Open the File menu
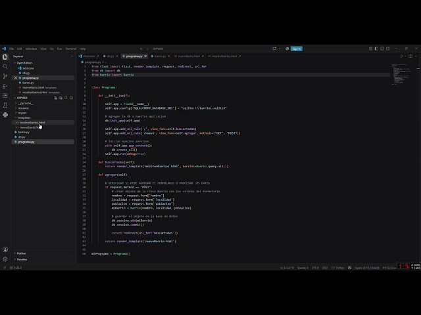This screenshot has height=315, width=421. pyautogui.click(x=11, y=49)
